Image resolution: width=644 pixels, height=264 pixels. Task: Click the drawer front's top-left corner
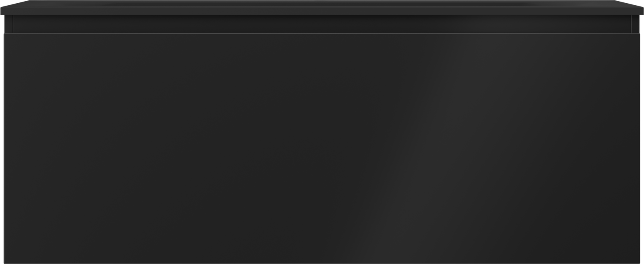pyautogui.click(x=4, y=34)
